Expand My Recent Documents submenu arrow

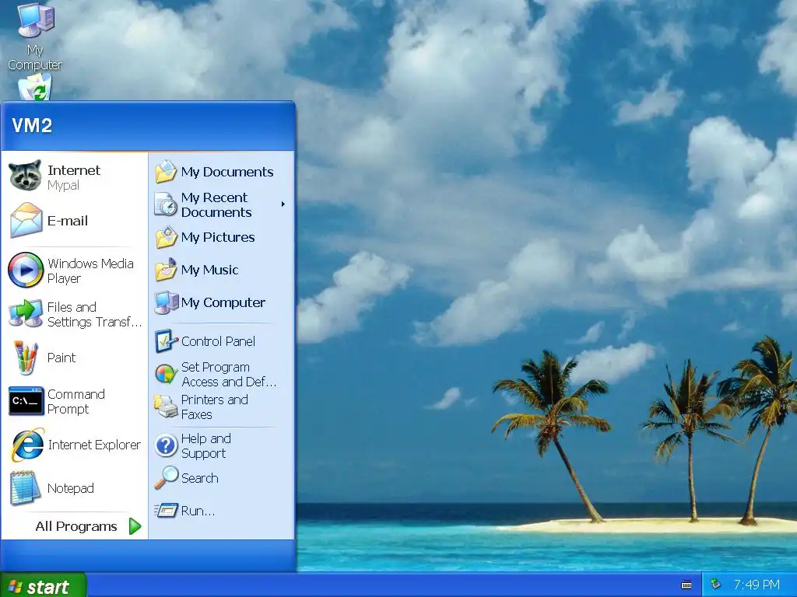coord(283,204)
